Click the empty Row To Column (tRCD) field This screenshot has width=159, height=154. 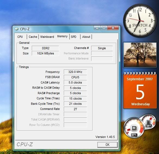click(x=75, y=125)
